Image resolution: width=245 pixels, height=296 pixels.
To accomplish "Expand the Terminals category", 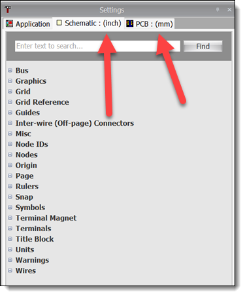I will (x=10, y=229).
